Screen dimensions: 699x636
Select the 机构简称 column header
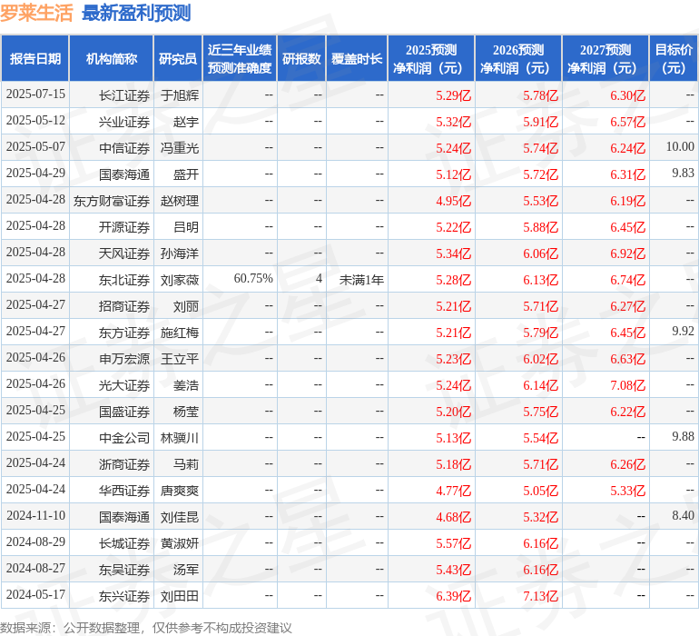(112, 58)
